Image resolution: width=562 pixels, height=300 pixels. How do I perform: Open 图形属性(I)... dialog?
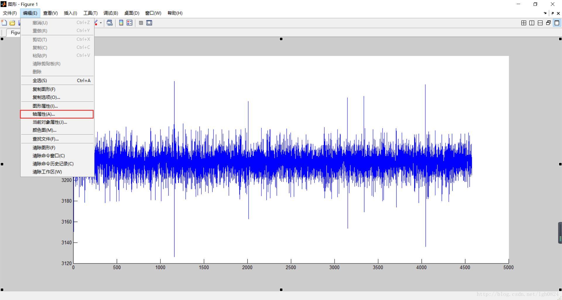[57, 106]
